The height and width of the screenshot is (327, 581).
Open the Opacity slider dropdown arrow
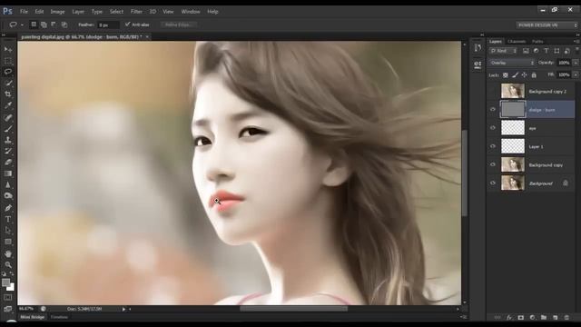575,63
